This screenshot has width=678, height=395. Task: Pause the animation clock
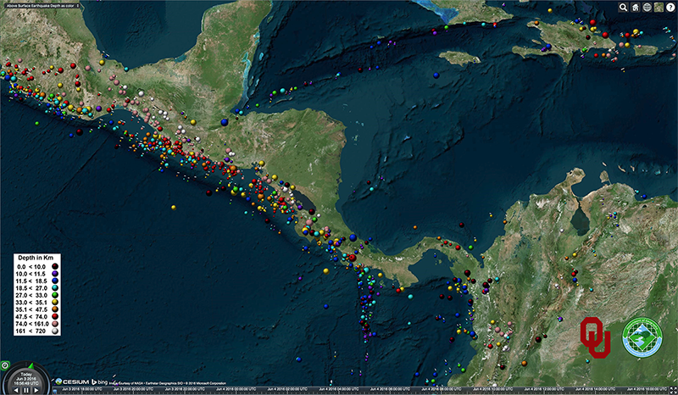click(26, 390)
